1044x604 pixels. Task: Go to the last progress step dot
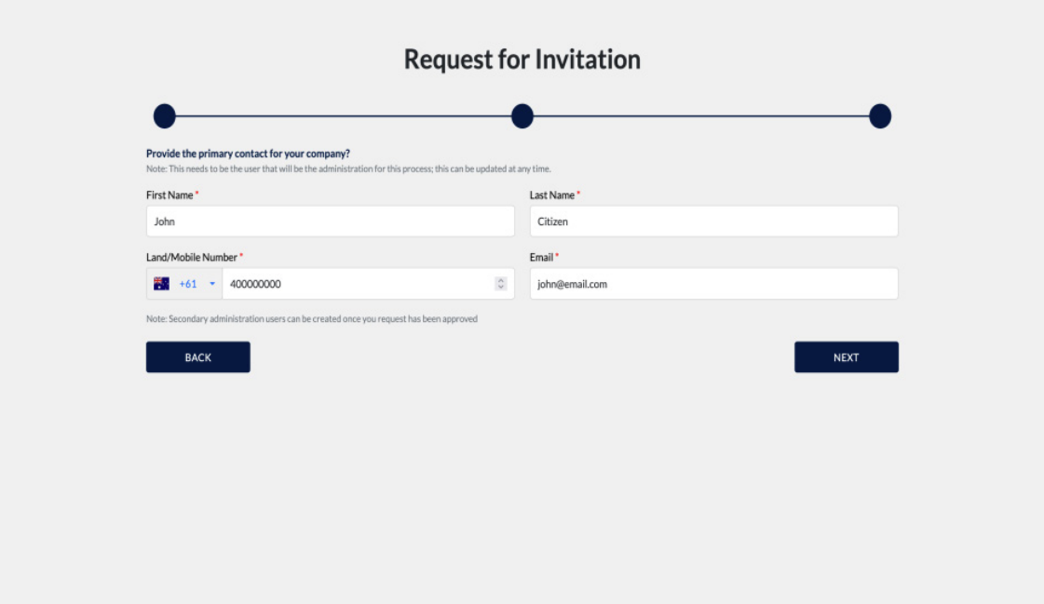tap(880, 116)
